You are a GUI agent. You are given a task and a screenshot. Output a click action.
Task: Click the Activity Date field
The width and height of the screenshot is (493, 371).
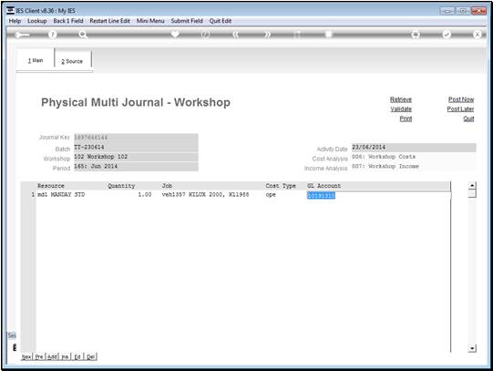414,147
